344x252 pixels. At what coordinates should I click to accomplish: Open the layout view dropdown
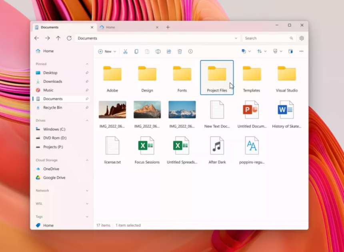[x=278, y=51]
